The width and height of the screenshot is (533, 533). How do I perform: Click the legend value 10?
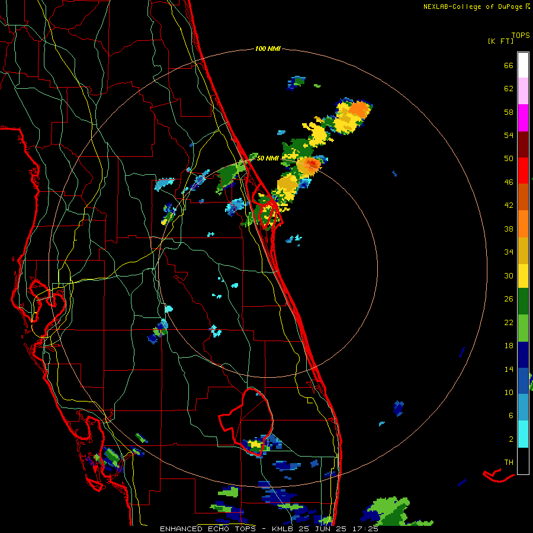pyautogui.click(x=509, y=392)
